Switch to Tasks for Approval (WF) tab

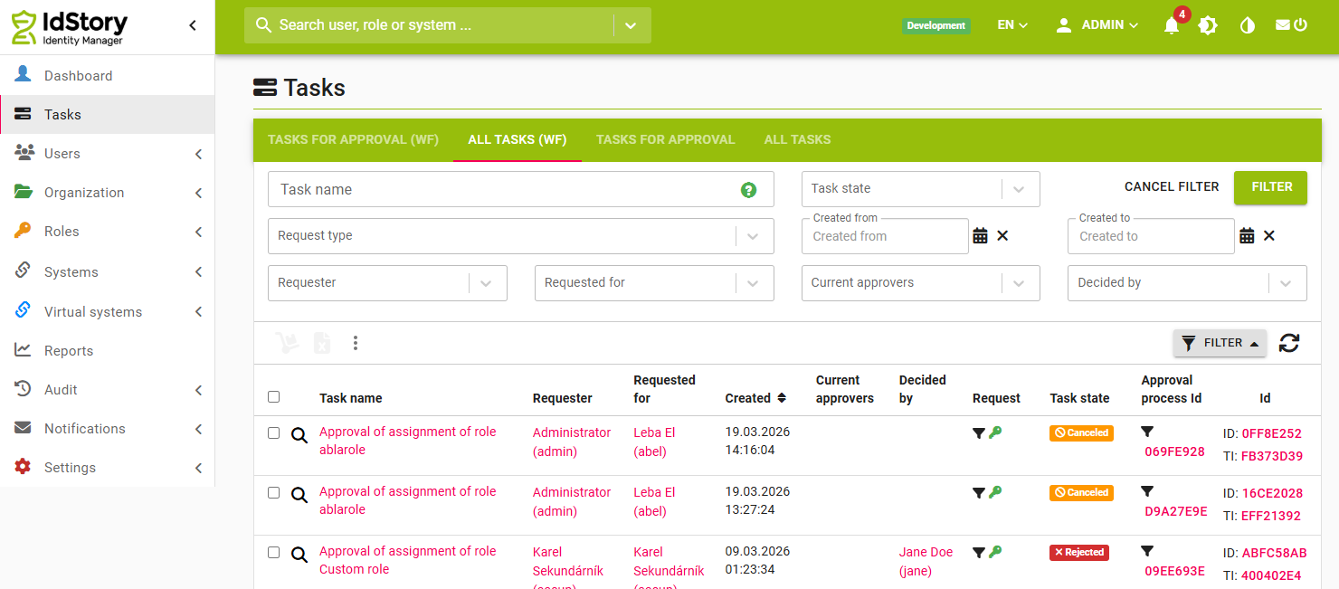click(x=353, y=139)
